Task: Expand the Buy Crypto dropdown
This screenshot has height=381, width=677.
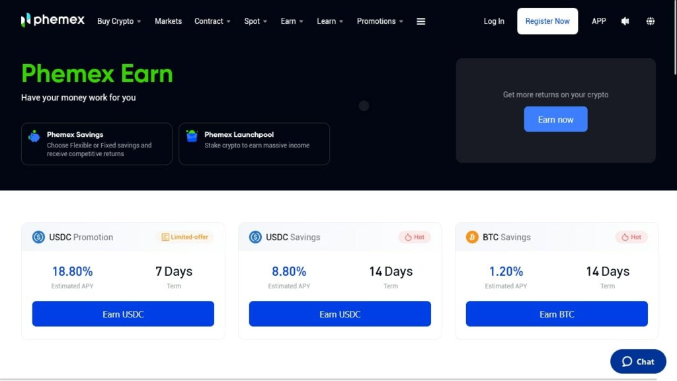Action: click(119, 21)
